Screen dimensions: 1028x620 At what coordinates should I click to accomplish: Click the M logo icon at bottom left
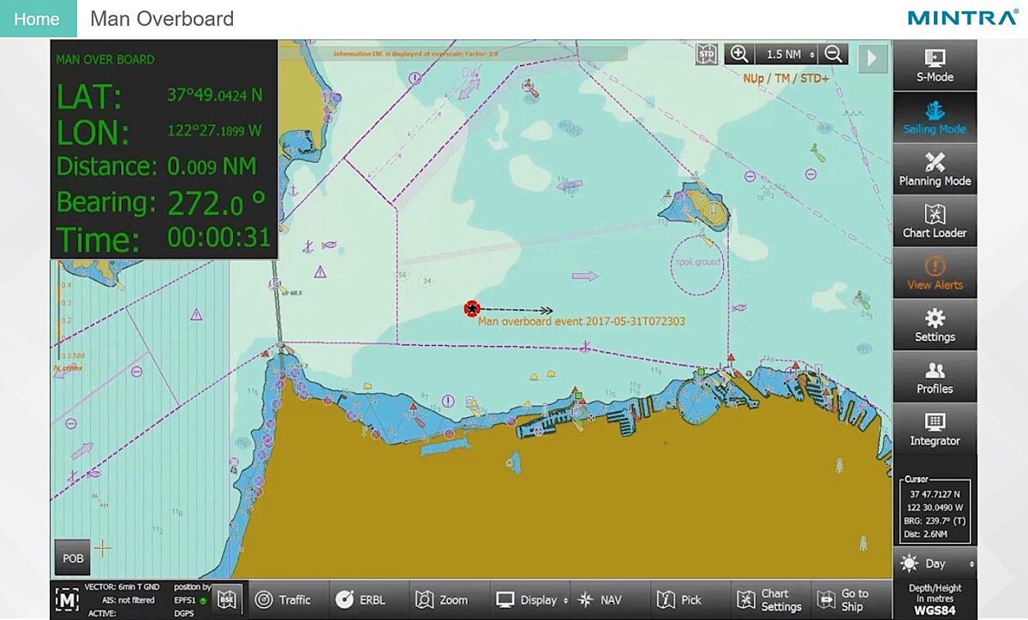click(67, 600)
